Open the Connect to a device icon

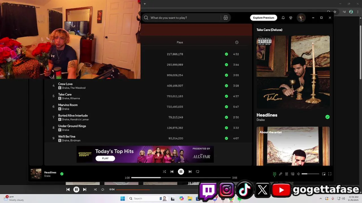coord(292,174)
